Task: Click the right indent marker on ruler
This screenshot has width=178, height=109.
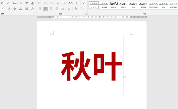Action: [x=130, y=18]
